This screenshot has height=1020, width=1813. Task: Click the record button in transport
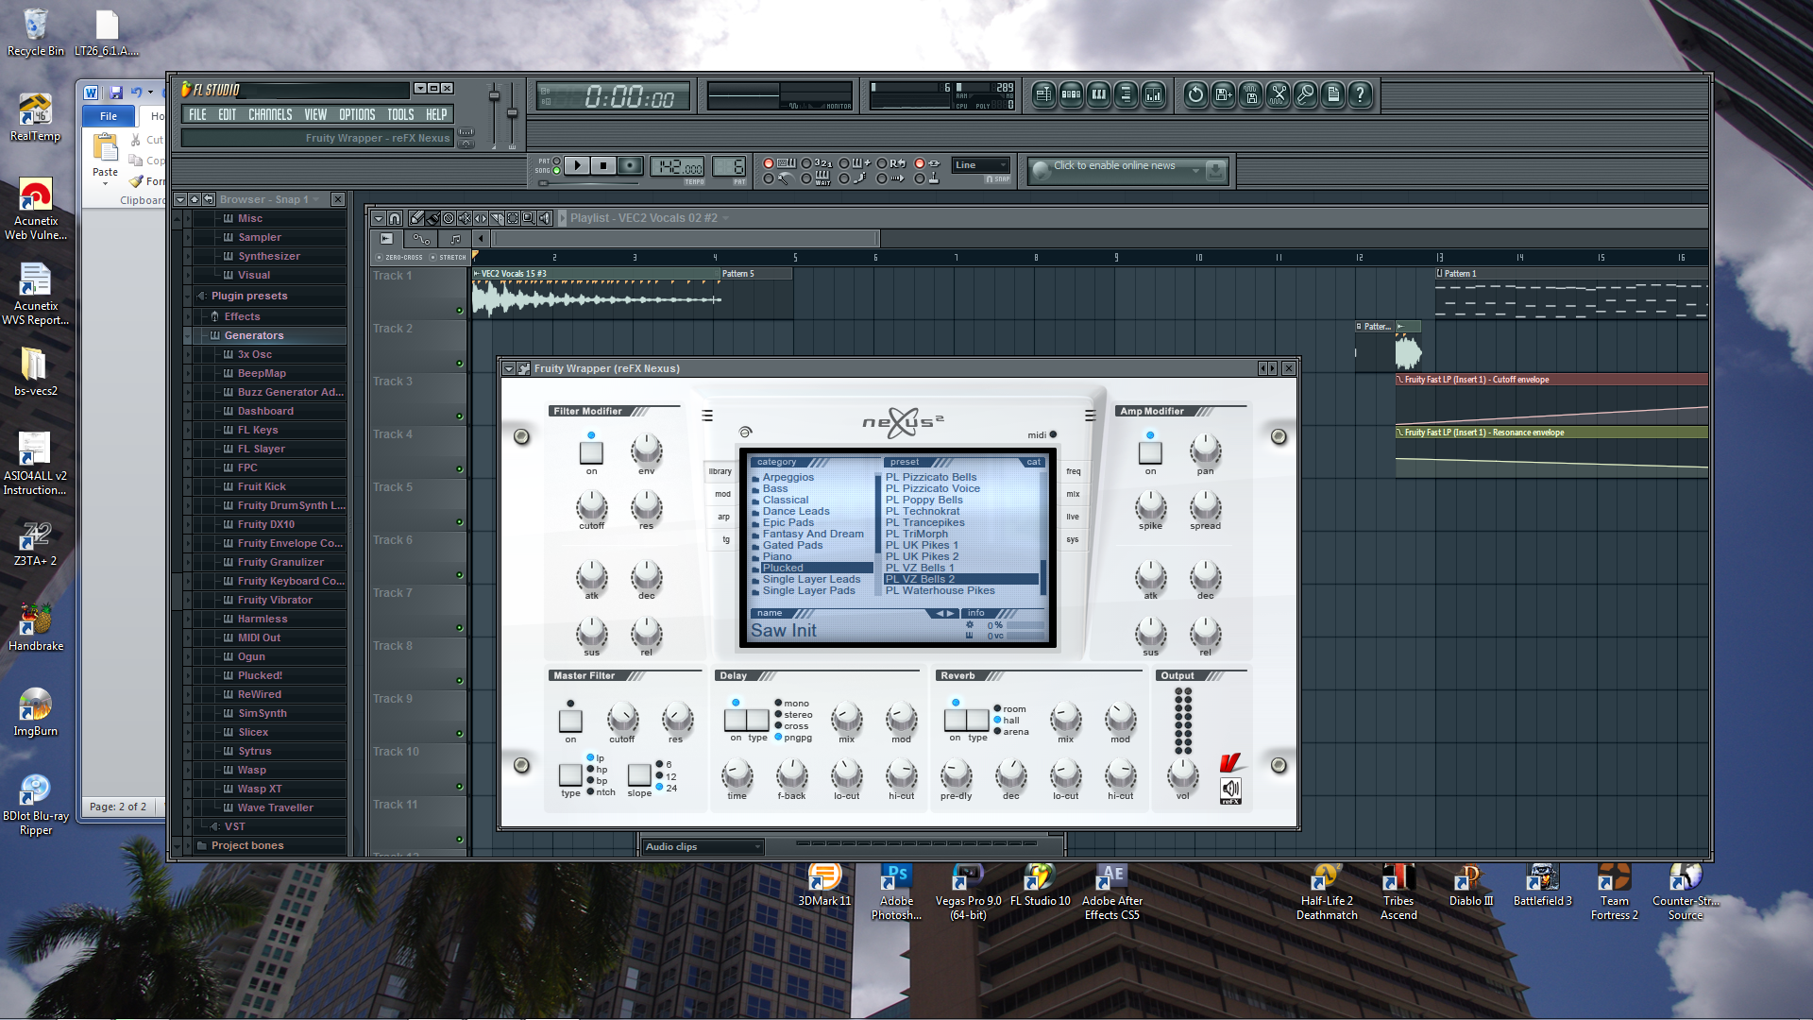pos(630,165)
